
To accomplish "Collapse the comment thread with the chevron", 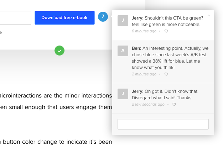I will pyautogui.click(x=209, y=15).
